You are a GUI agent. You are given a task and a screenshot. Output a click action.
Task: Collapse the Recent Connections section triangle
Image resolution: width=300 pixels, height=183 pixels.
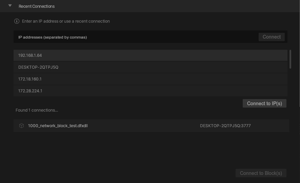click(10, 6)
